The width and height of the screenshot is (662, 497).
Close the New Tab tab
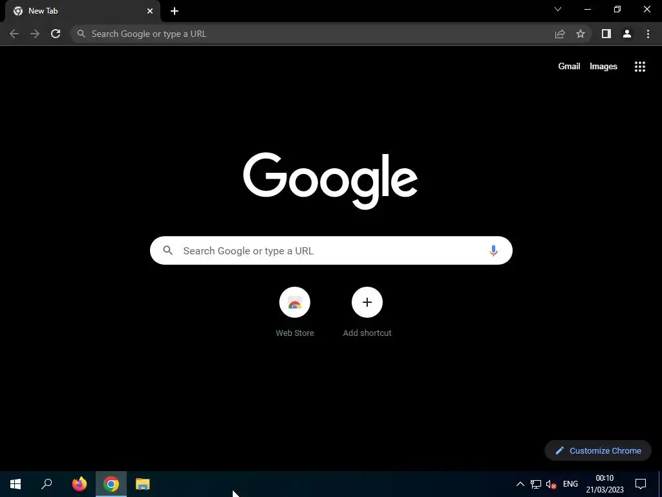coord(150,11)
